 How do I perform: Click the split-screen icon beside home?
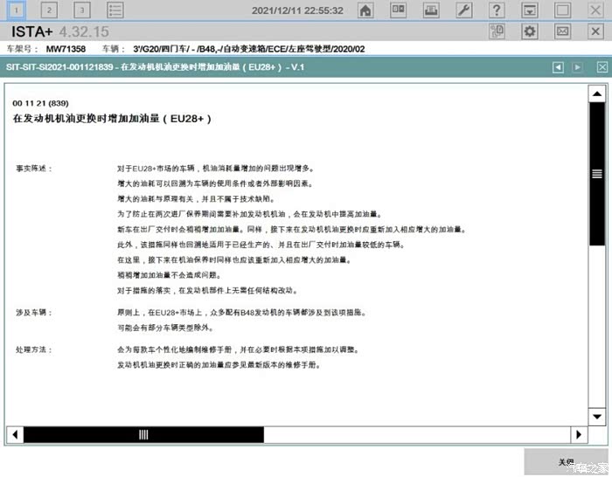click(x=398, y=10)
